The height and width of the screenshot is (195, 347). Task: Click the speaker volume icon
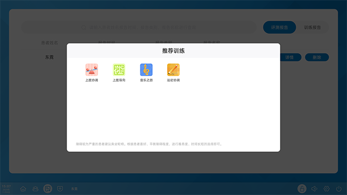click(x=314, y=189)
